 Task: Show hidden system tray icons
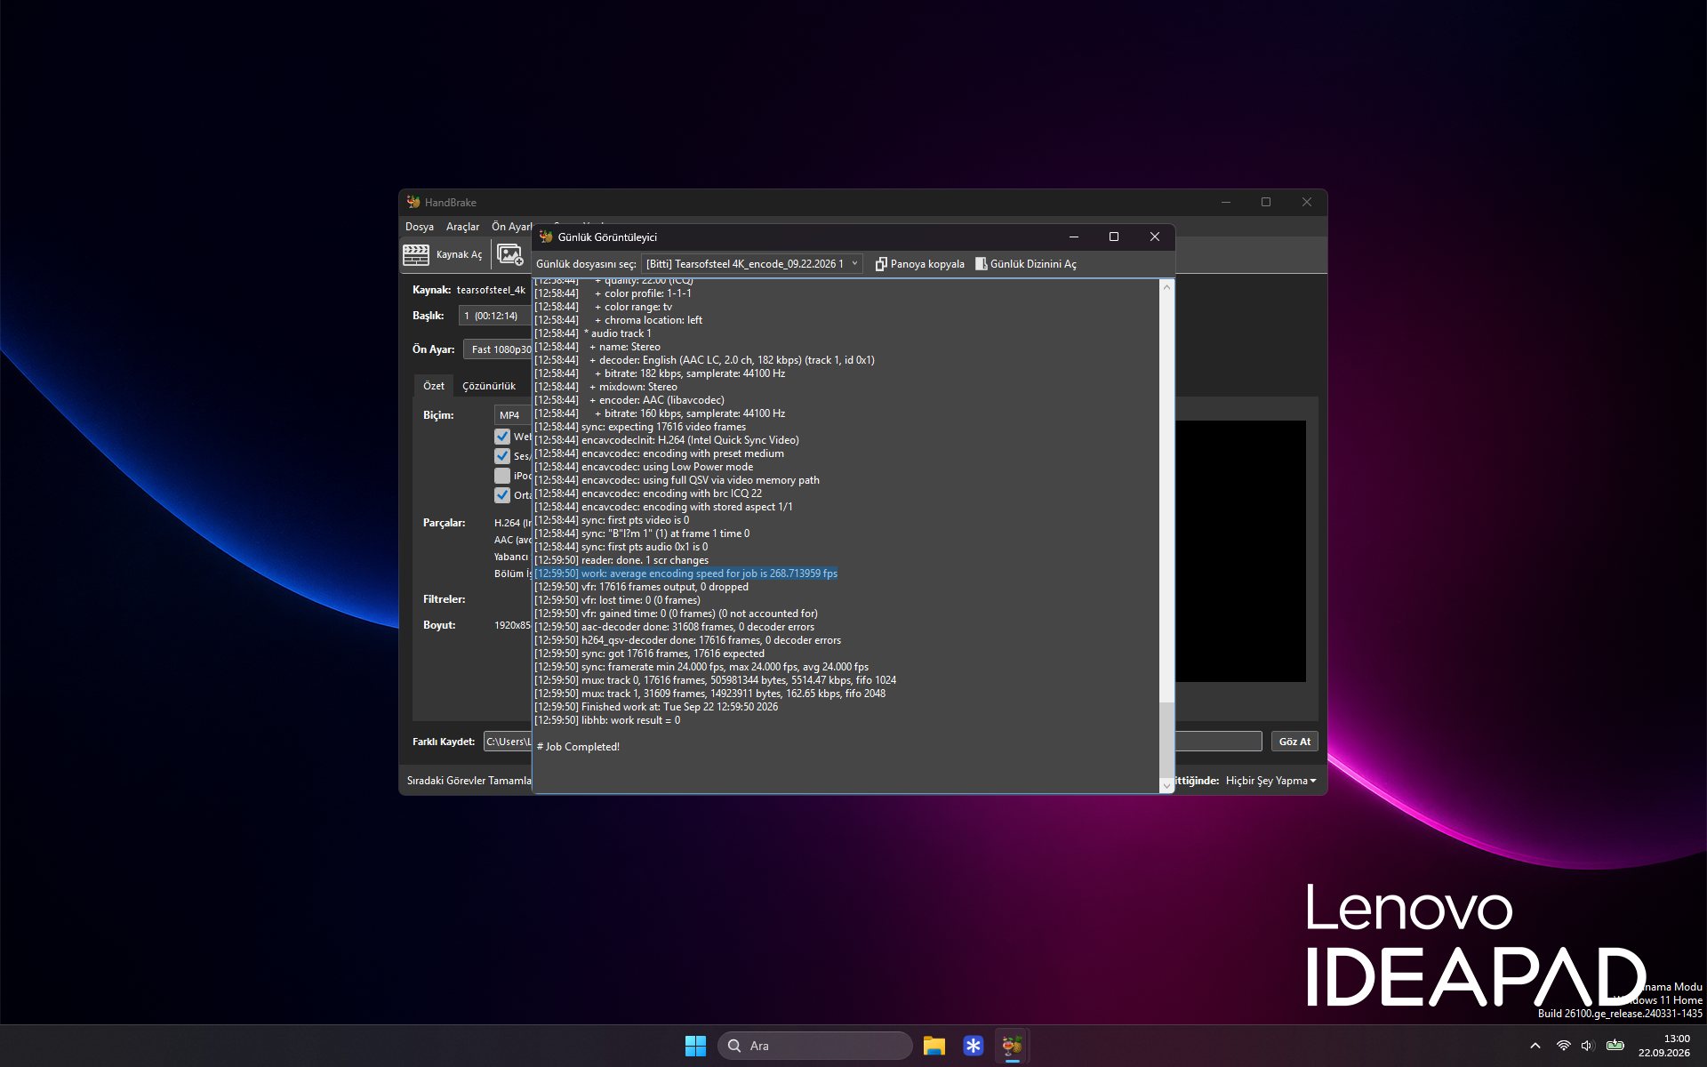[x=1535, y=1046]
